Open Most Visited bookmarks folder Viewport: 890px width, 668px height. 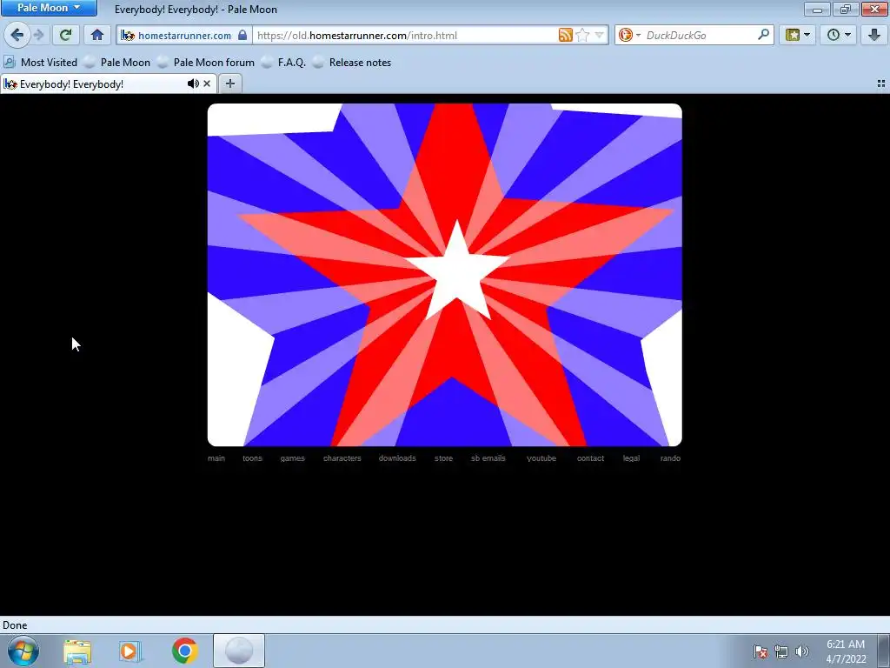click(40, 63)
